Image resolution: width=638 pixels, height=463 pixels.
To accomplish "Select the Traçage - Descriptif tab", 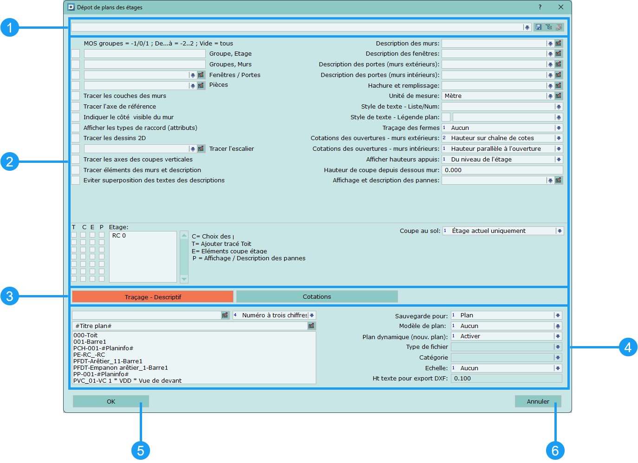I will point(153,297).
